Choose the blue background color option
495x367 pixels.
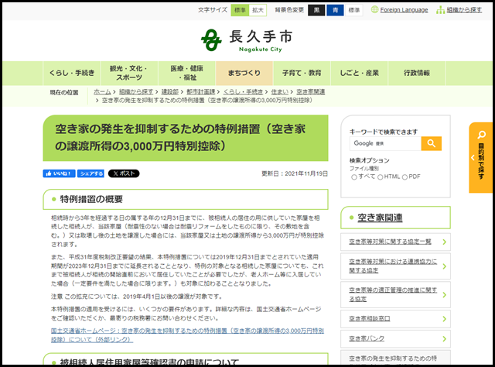[x=335, y=10]
